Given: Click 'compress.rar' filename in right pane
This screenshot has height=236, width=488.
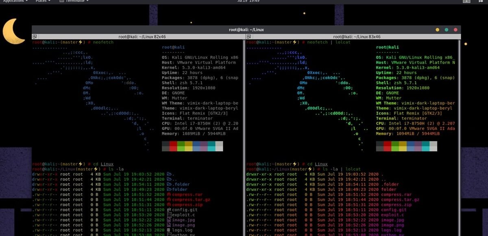Looking at the screenshot, I should [396, 194].
